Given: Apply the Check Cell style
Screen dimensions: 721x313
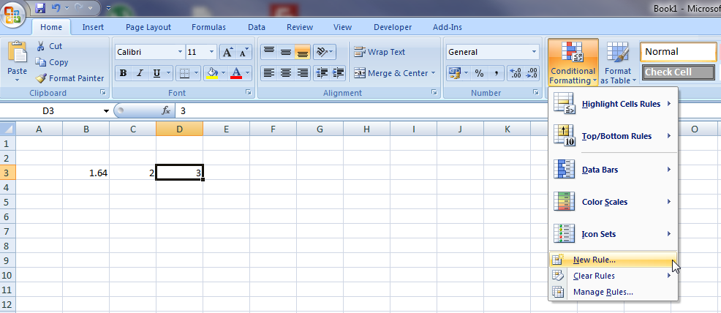Looking at the screenshot, I should pos(678,72).
